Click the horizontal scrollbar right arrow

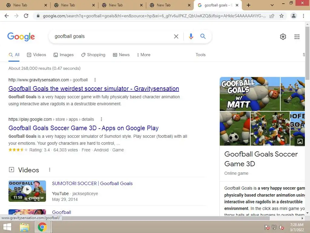(x=302, y=218)
